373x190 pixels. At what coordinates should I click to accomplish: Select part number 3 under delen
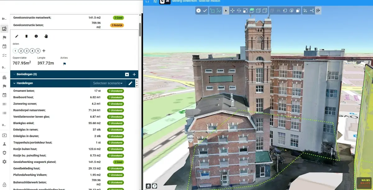[x=26, y=51]
